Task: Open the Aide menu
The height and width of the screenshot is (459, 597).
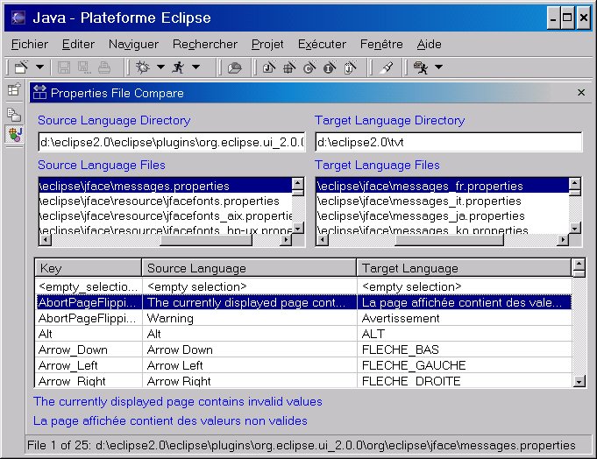Action: tap(429, 44)
